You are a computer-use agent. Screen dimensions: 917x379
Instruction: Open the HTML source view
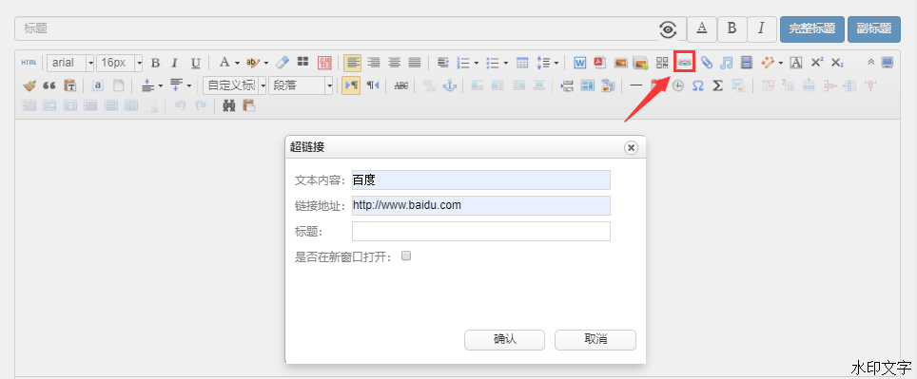[29, 63]
